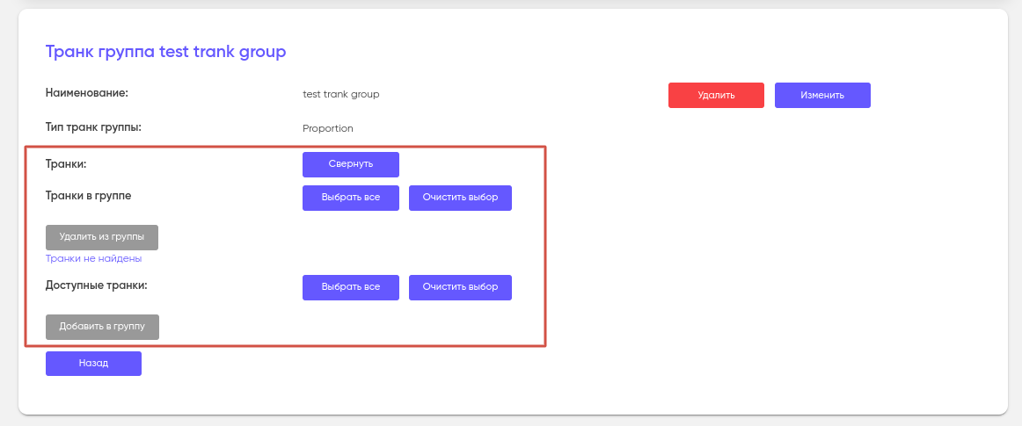Click the Тип транк группы label
Screen dimensions: 1022x426
coord(93,126)
